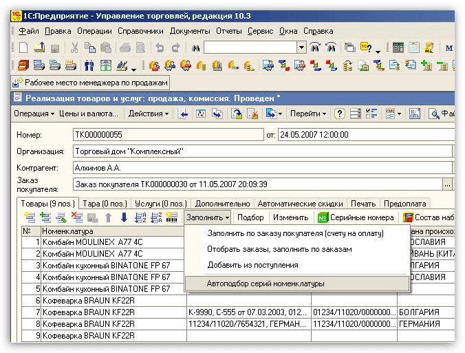
Task: Select Добавить из поступления menu item
Action: 297,265
